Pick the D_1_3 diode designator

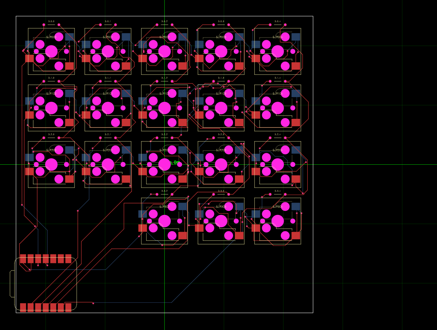pos(221,78)
